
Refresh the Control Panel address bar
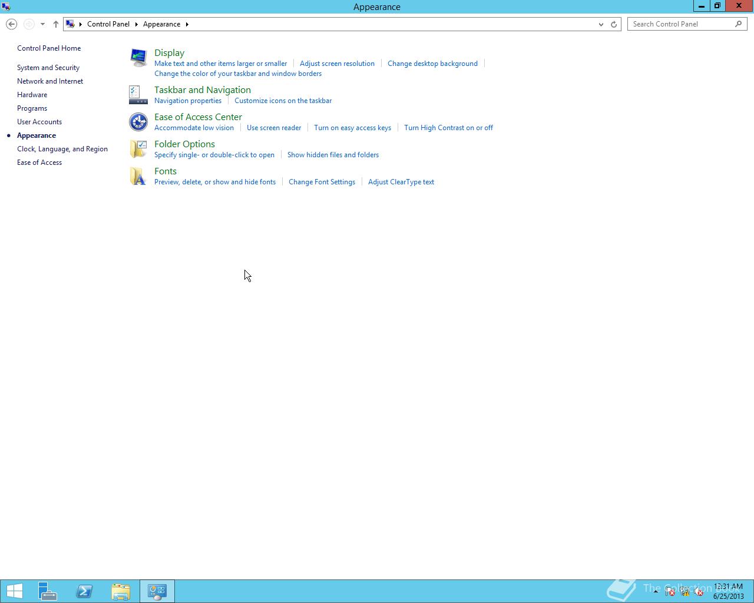614,24
